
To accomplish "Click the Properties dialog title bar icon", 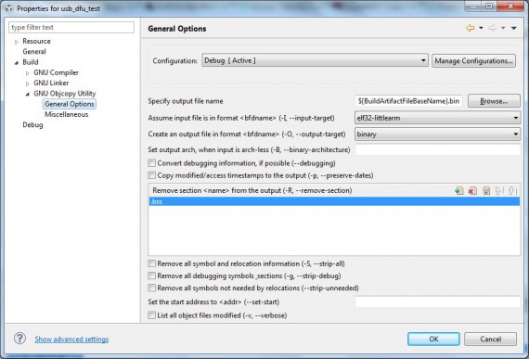I will click(8, 8).
